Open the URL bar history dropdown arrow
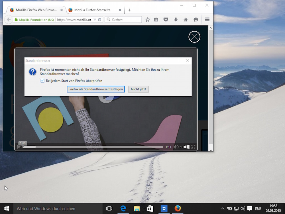285x214 pixels. pyautogui.click(x=95, y=20)
